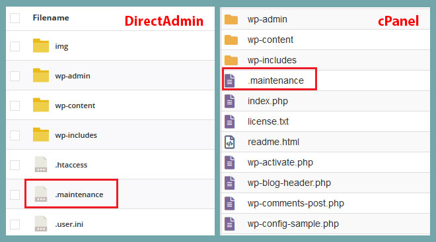Click the wp-admin folder icon in cPanel
The image size is (436, 242).
pyautogui.click(x=231, y=19)
